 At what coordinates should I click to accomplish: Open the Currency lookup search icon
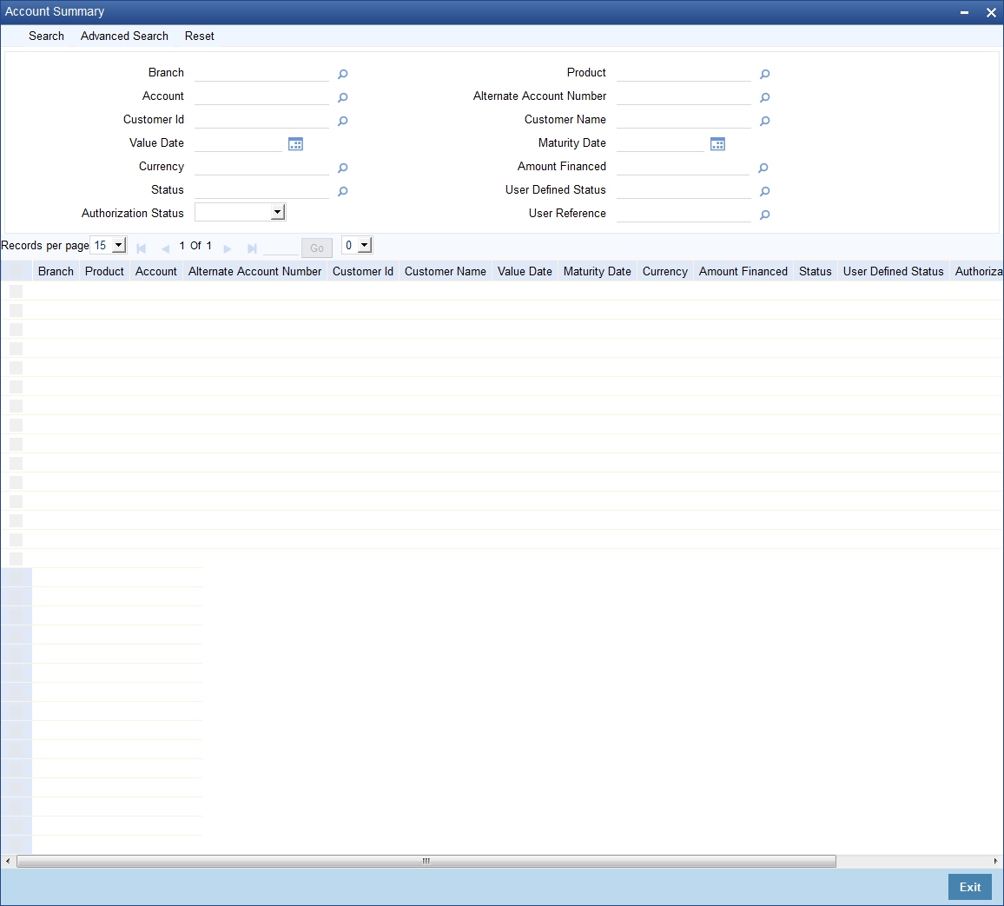(342, 168)
